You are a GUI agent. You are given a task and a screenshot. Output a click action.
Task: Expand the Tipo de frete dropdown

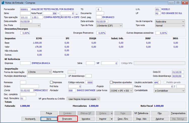109,26
